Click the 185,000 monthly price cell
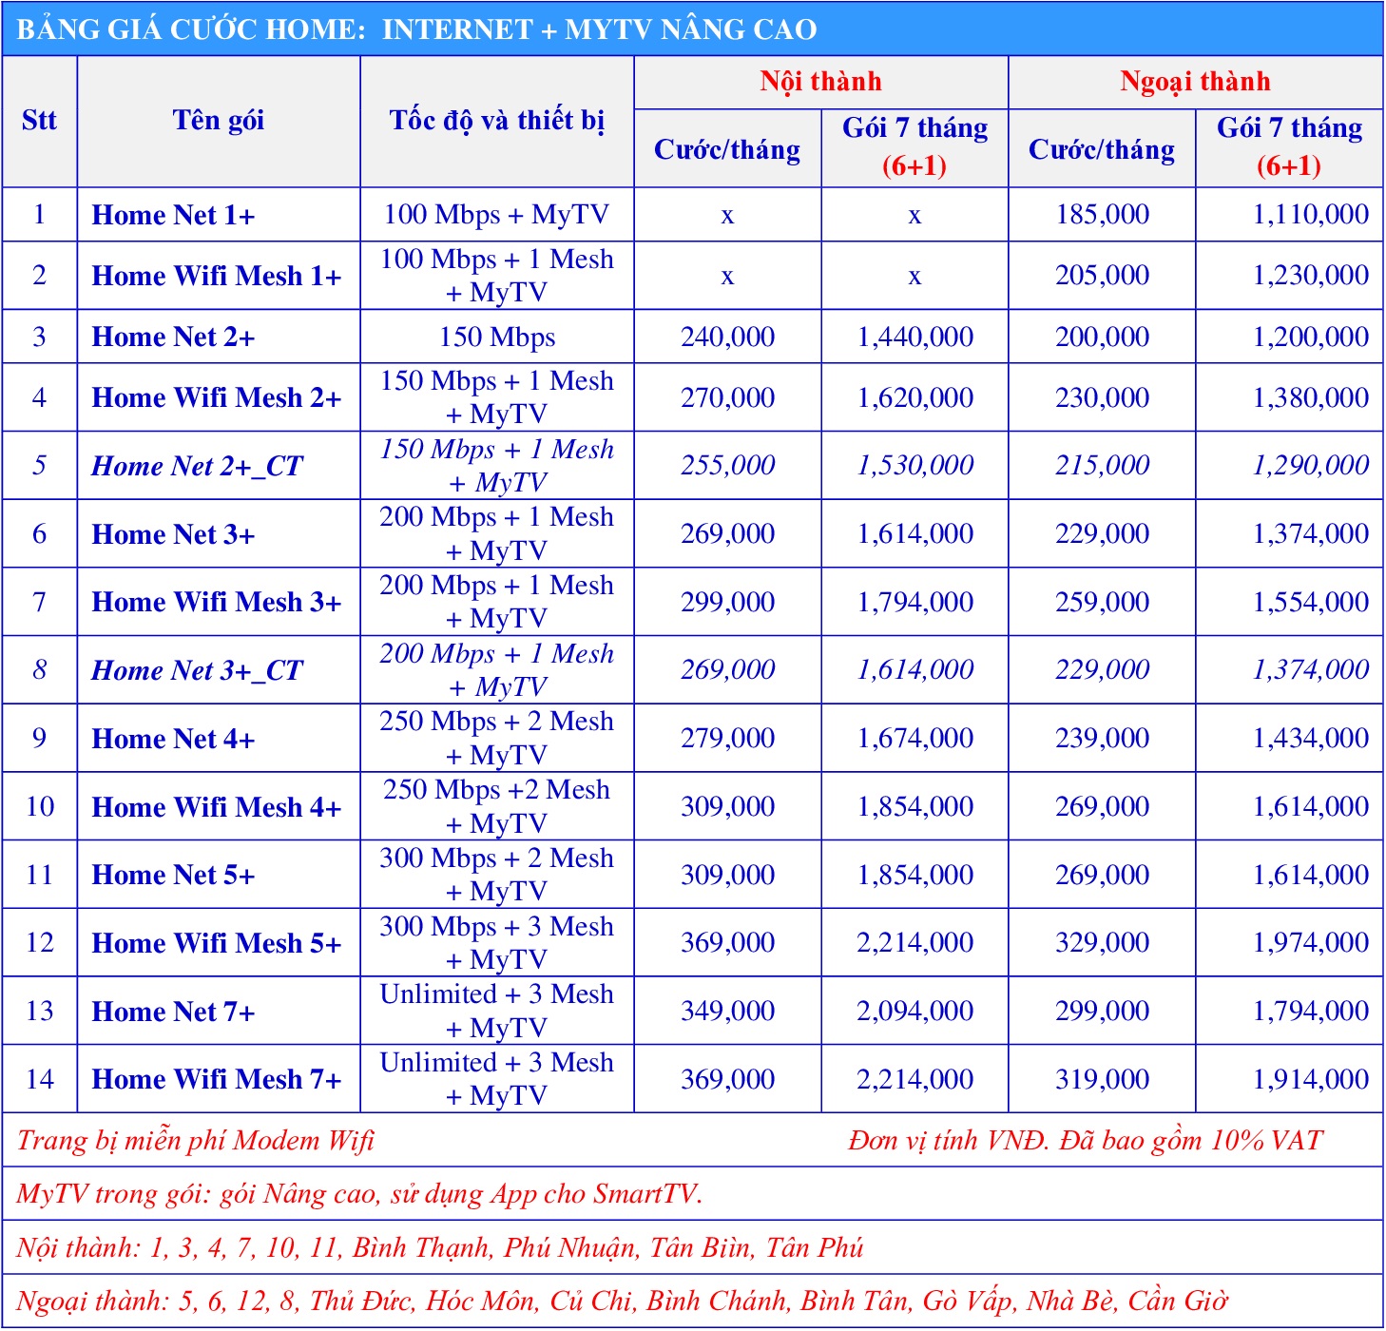Screen dimensions: 1386x1331 tap(1102, 215)
